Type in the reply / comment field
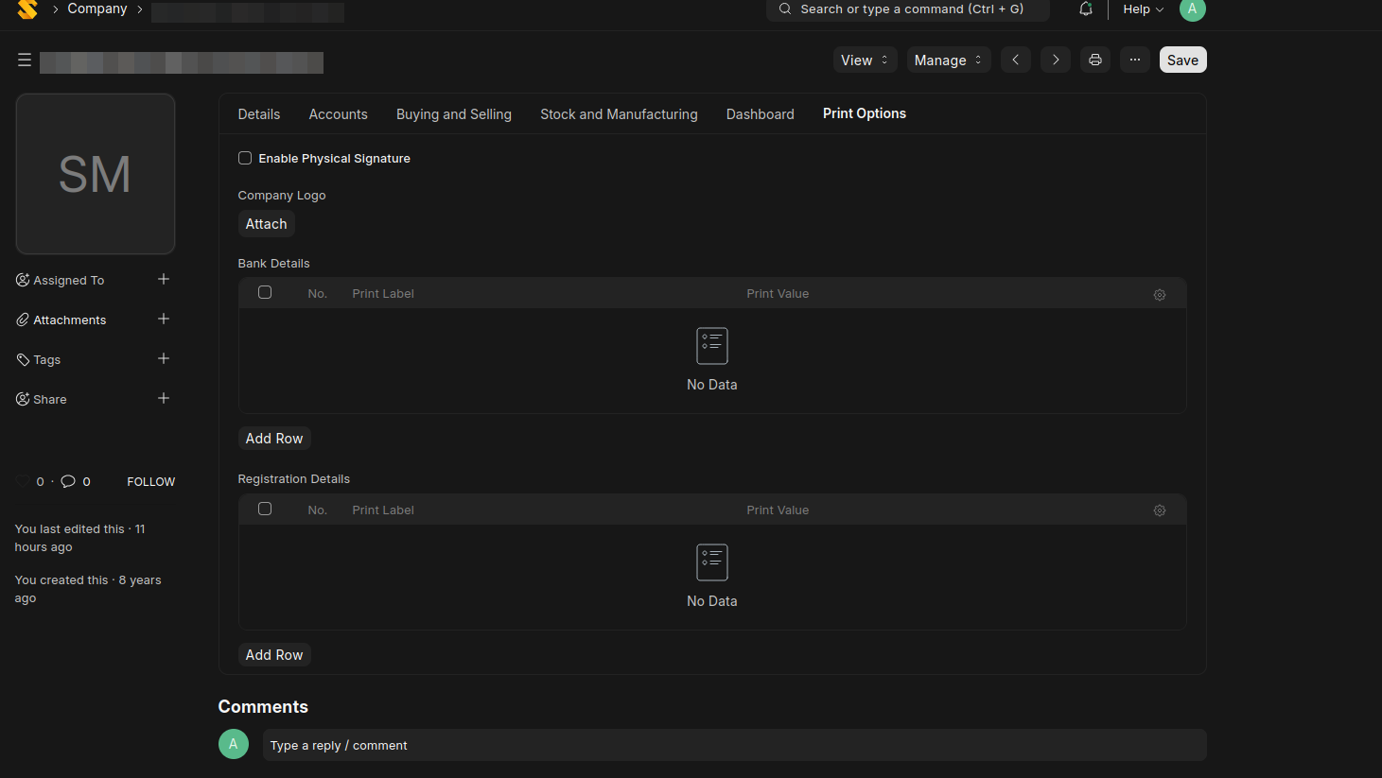The height and width of the screenshot is (778, 1382). coord(733,745)
